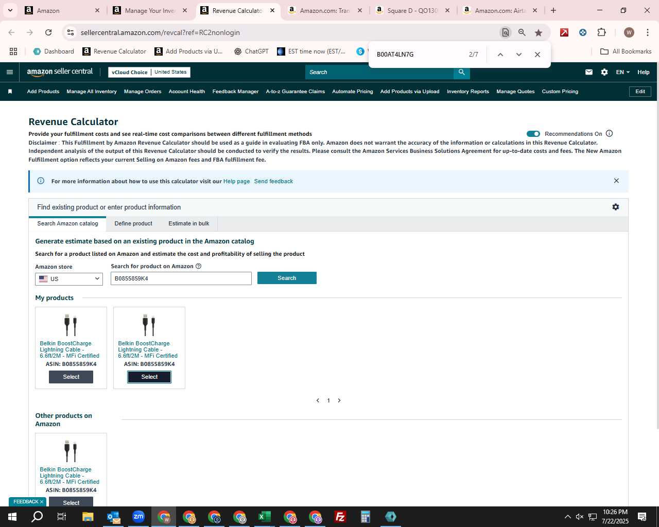The image size is (659, 527).
Task: Jump to previous find-in-page match
Action: (x=500, y=55)
